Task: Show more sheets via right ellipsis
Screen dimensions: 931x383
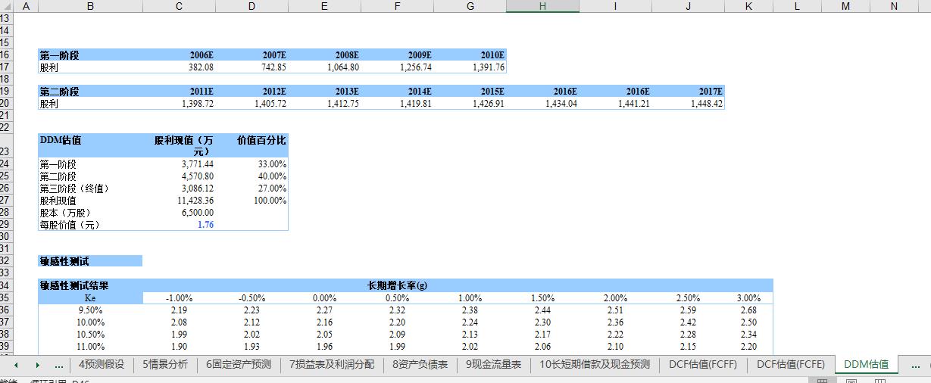Action: (915, 365)
